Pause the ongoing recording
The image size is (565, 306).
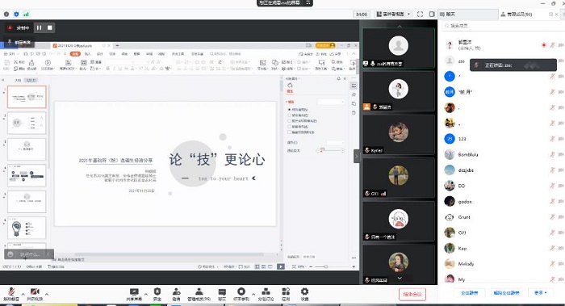point(39,27)
